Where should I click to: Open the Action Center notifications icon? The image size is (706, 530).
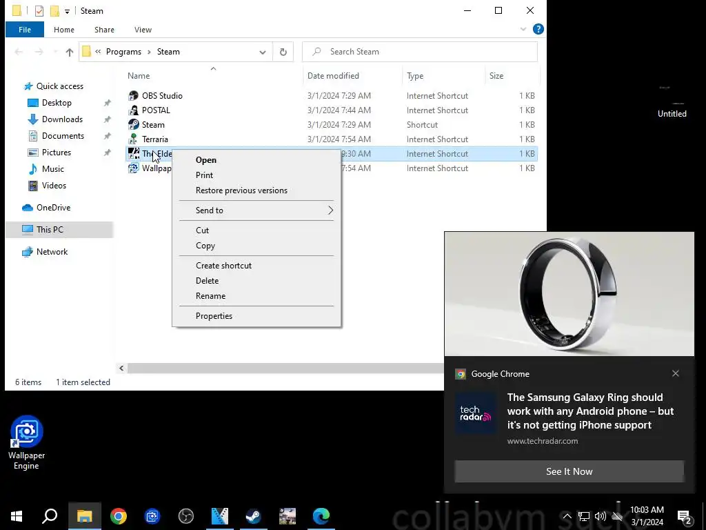tap(685, 517)
